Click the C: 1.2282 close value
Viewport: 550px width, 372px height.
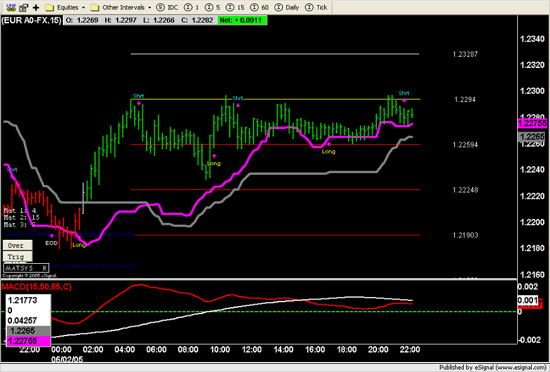coord(197,20)
